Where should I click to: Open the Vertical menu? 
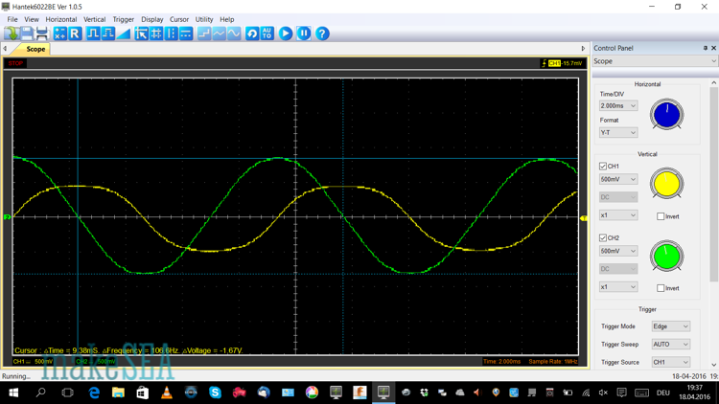(95, 20)
